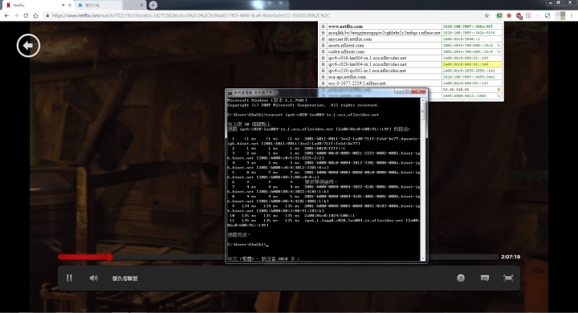Image resolution: width=578 pixels, height=313 pixels.
Task: Click ipv6-c210-sjc002 domain entry
Action: point(367,71)
